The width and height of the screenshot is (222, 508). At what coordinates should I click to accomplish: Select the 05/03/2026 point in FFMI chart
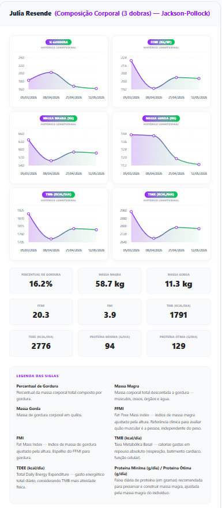pyautogui.click(x=131, y=61)
